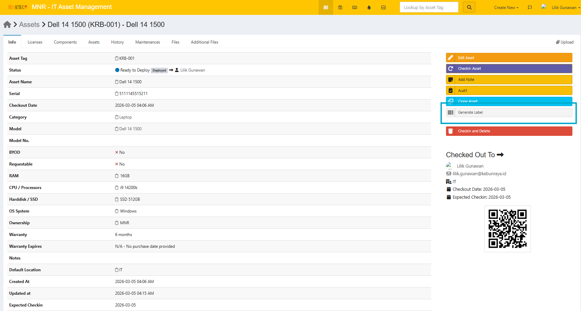Viewport: 581px width, 311px height.
Task: Go to dashboard via the home icon
Action: [x=7, y=25]
